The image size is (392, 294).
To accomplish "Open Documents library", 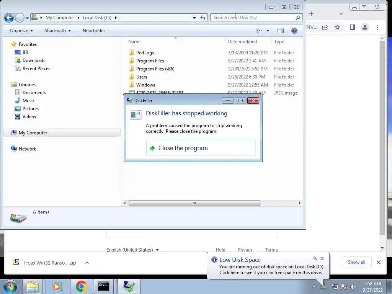I will [34, 93].
